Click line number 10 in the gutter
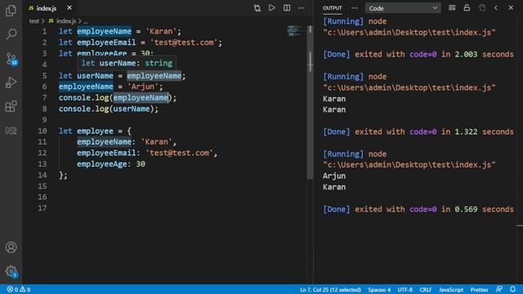The image size is (523, 294). click(42, 131)
